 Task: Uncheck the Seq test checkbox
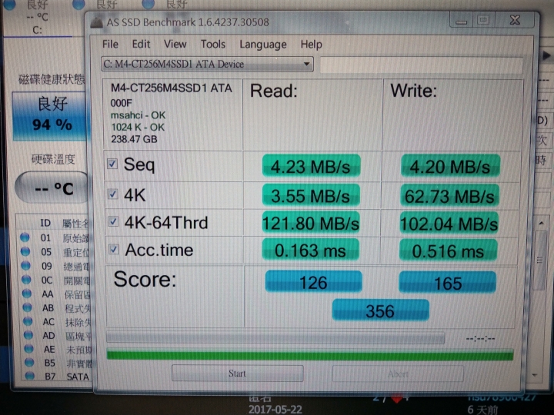pos(112,164)
